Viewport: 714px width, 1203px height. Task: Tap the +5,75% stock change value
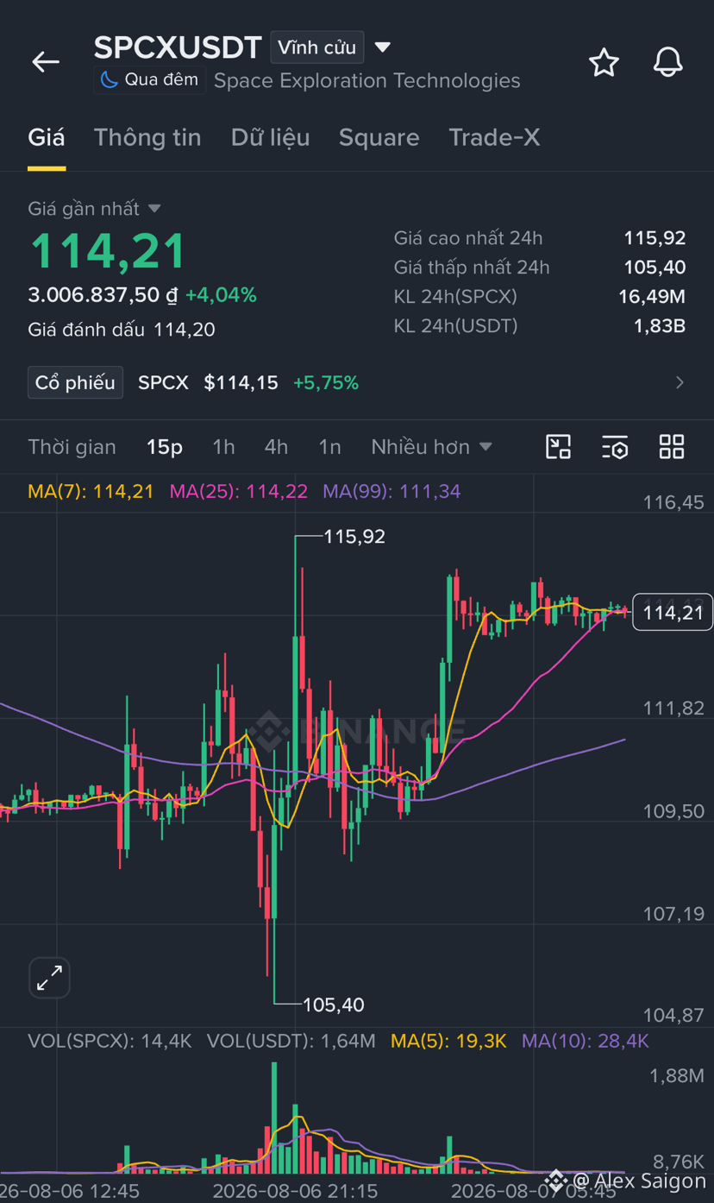pos(326,382)
